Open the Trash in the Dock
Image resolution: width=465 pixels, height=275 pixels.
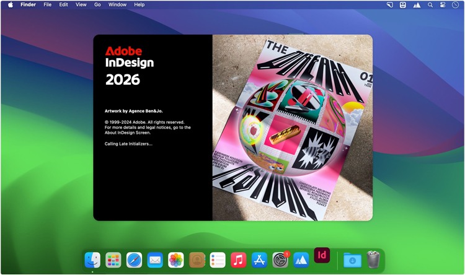tap(373, 260)
